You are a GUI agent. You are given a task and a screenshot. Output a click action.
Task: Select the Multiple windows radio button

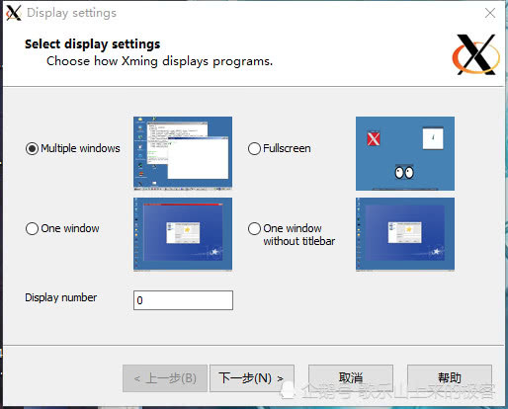[32, 149]
